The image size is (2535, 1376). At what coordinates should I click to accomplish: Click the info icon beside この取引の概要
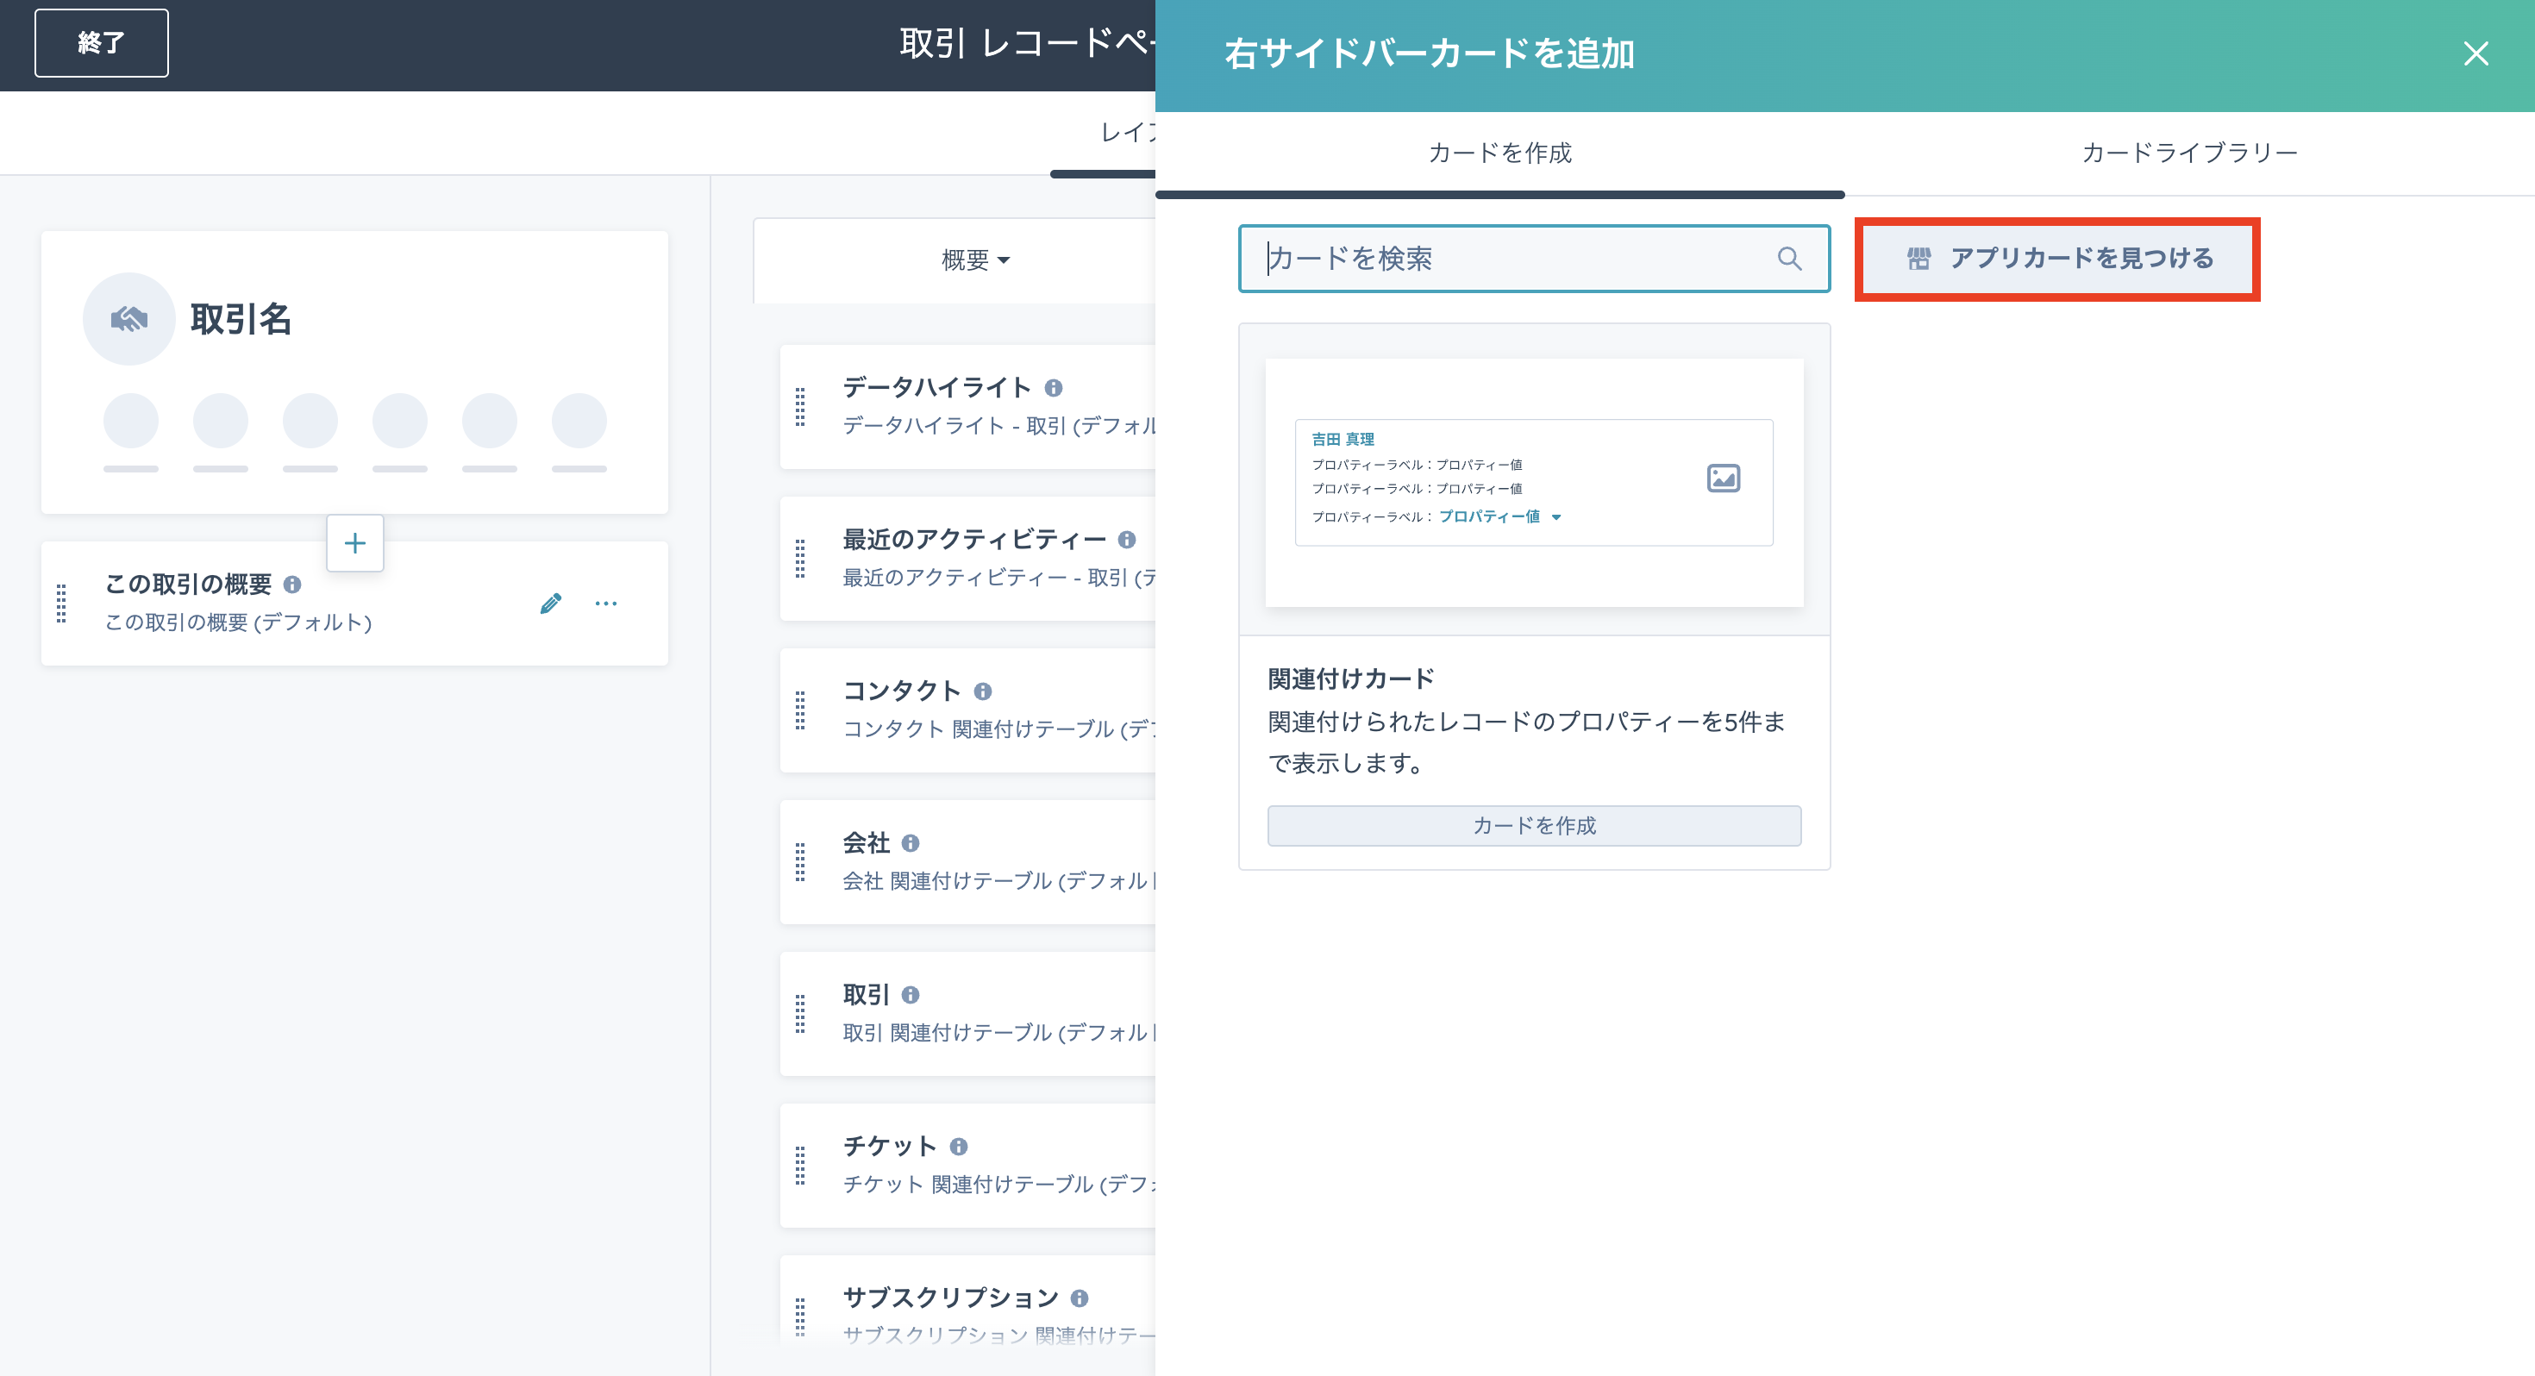pos(292,585)
